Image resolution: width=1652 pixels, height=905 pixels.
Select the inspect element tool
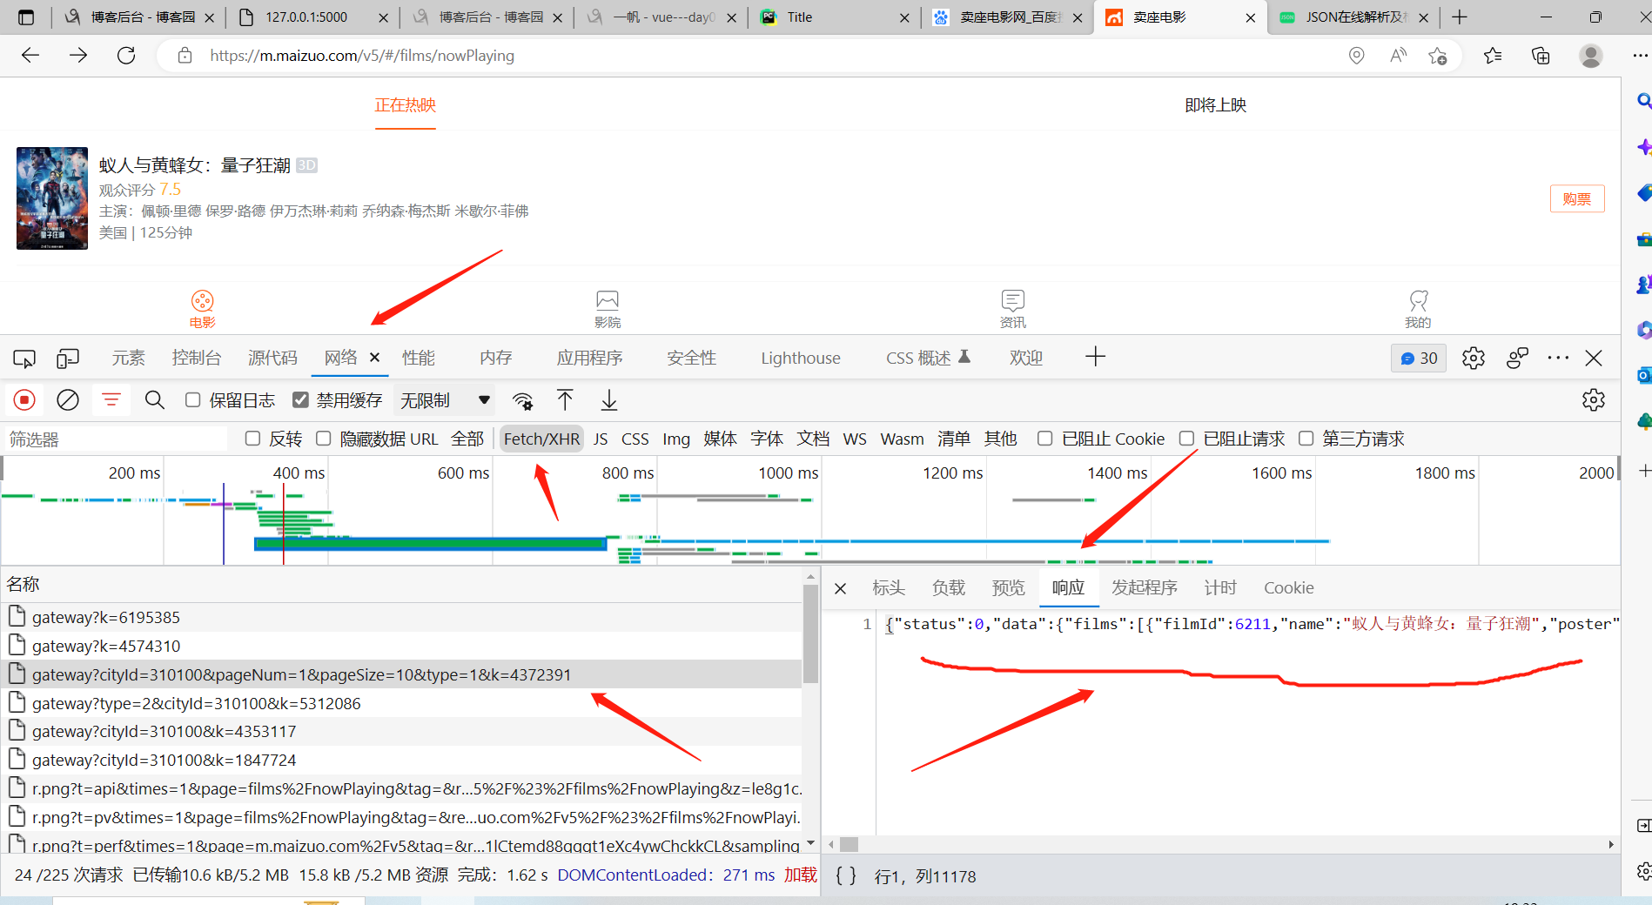tap(24, 359)
